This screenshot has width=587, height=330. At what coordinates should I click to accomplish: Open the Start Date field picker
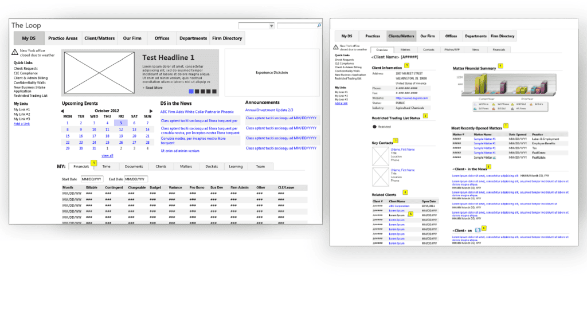(91, 179)
